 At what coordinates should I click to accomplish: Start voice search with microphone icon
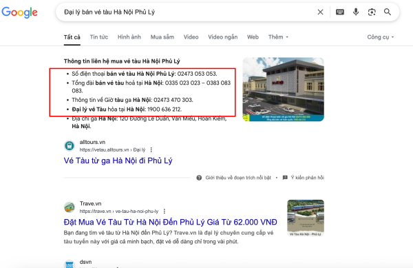(x=356, y=12)
